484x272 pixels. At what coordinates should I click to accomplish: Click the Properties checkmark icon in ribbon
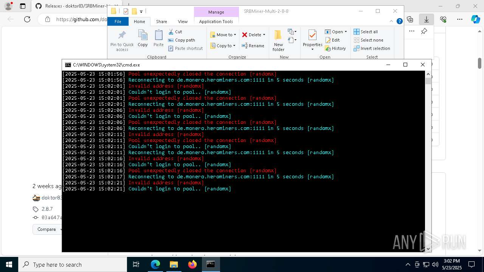pos(312,36)
